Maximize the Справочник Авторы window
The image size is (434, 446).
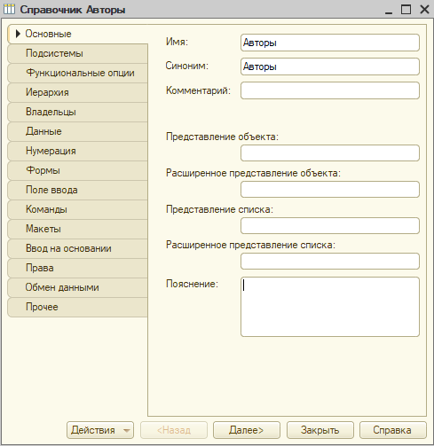click(406, 9)
